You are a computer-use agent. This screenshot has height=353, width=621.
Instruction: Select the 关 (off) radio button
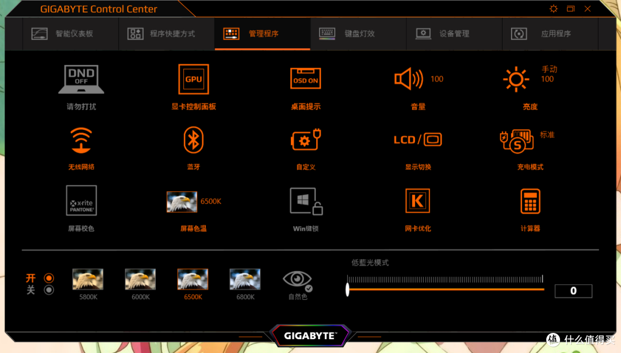tap(49, 290)
